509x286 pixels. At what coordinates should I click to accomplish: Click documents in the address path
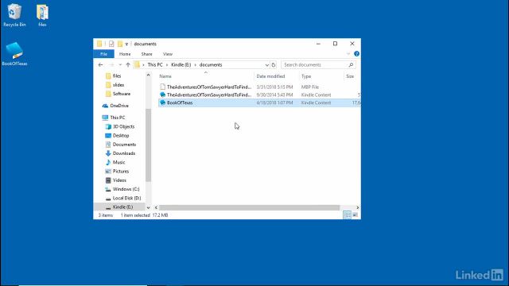(211, 65)
